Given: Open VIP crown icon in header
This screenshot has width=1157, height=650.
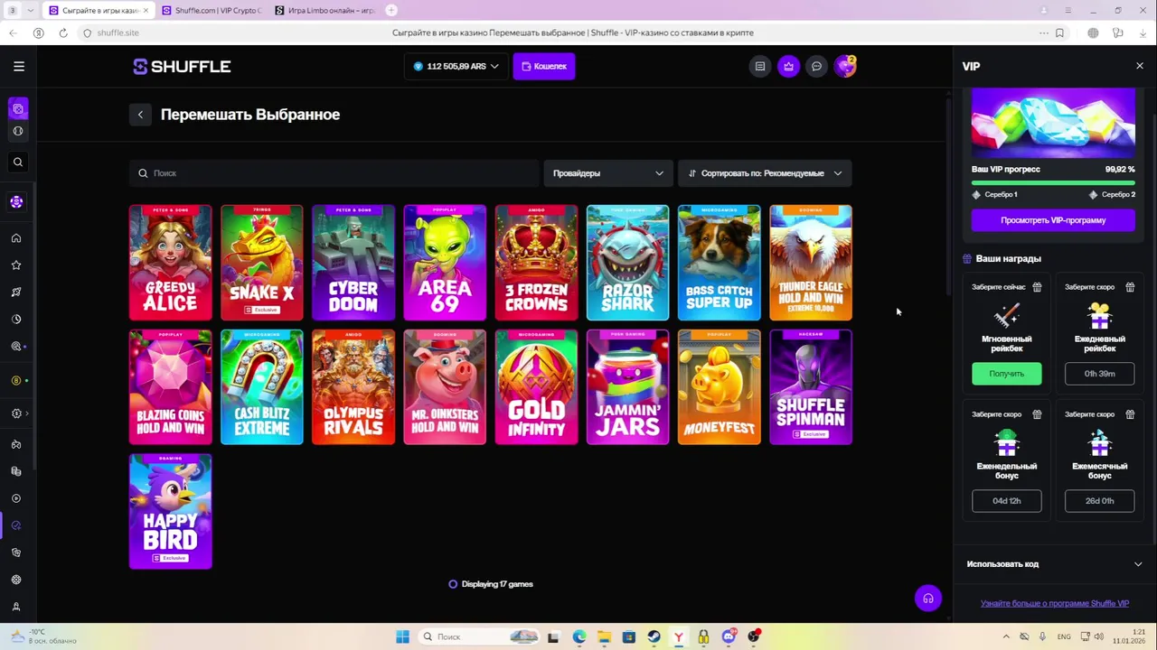Looking at the screenshot, I should [x=789, y=66].
